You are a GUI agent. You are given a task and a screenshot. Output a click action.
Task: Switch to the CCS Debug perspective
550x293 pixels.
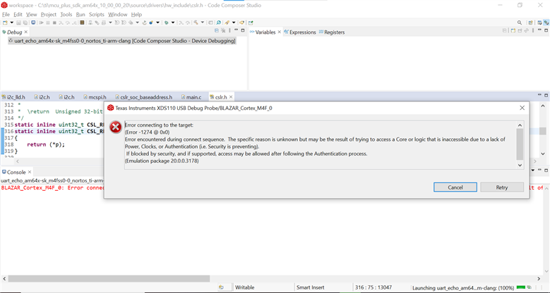point(546,23)
